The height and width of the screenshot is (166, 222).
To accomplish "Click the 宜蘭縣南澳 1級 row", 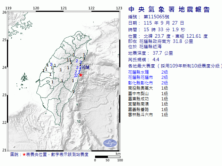I will pyautogui.click(x=148, y=104).
